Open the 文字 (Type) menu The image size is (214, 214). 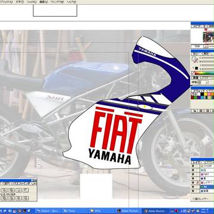click(x=19, y=2)
